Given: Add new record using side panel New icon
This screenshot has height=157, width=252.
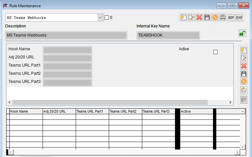Looking at the screenshot, I should 244,50.
